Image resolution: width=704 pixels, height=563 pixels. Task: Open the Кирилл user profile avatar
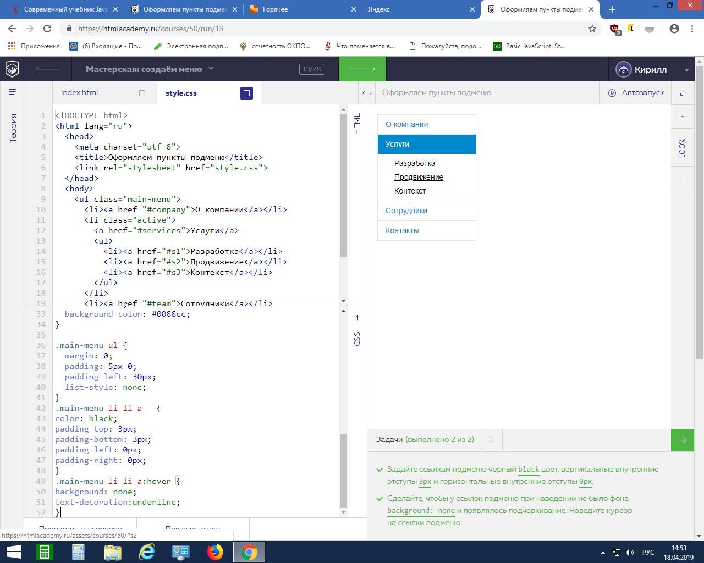point(623,69)
